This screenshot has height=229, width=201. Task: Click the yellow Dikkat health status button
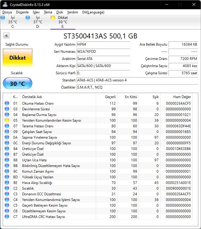pos(18,58)
